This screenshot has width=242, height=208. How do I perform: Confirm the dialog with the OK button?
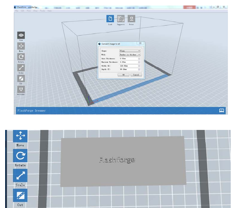[x=123, y=75]
